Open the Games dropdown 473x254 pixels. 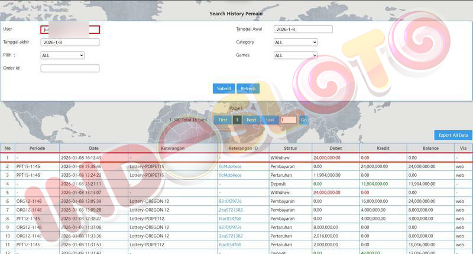[x=296, y=55]
